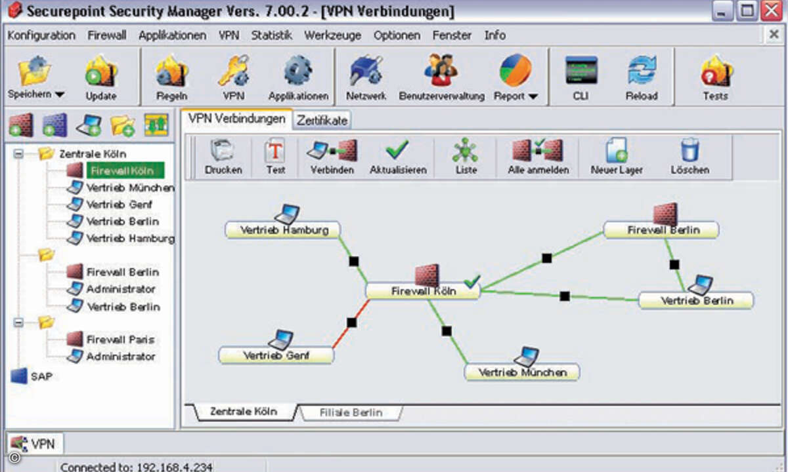This screenshot has width=788, height=472.
Task: Select Firewall Köln in the tree
Action: 124,170
